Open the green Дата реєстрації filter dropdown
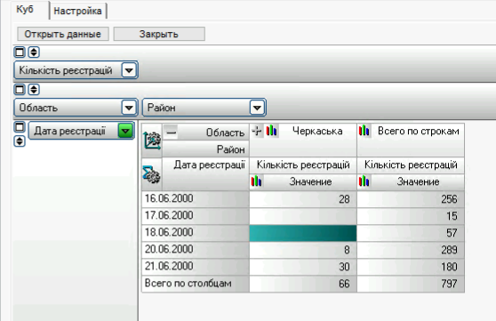This screenshot has height=321, width=496. 125,131
